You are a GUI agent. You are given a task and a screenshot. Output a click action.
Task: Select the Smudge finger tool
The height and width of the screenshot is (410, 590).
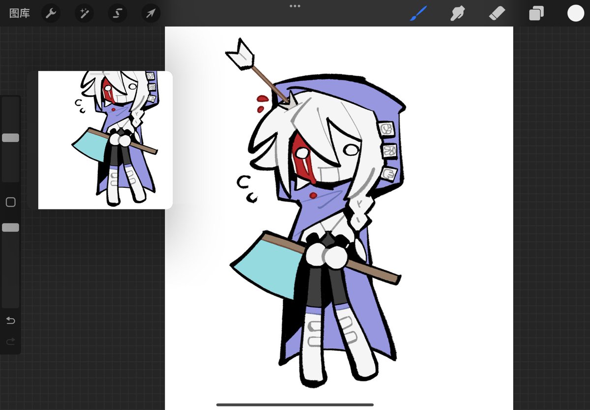pyautogui.click(x=458, y=13)
